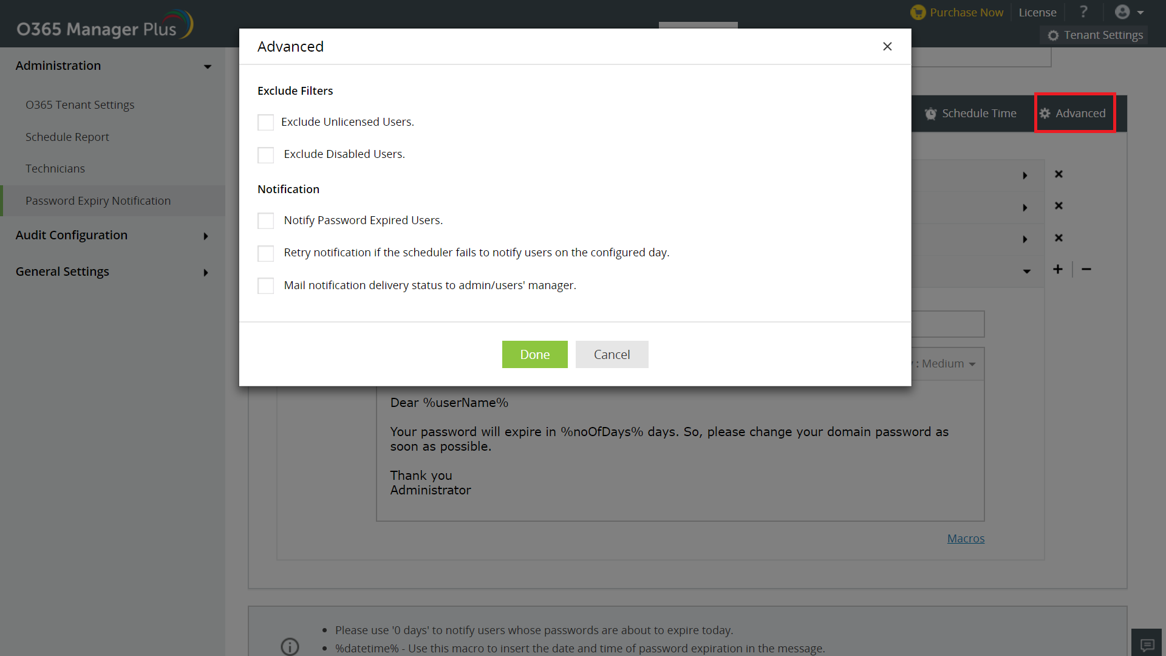
Task: Expand General Settings sidebar section
Action: [x=112, y=272]
